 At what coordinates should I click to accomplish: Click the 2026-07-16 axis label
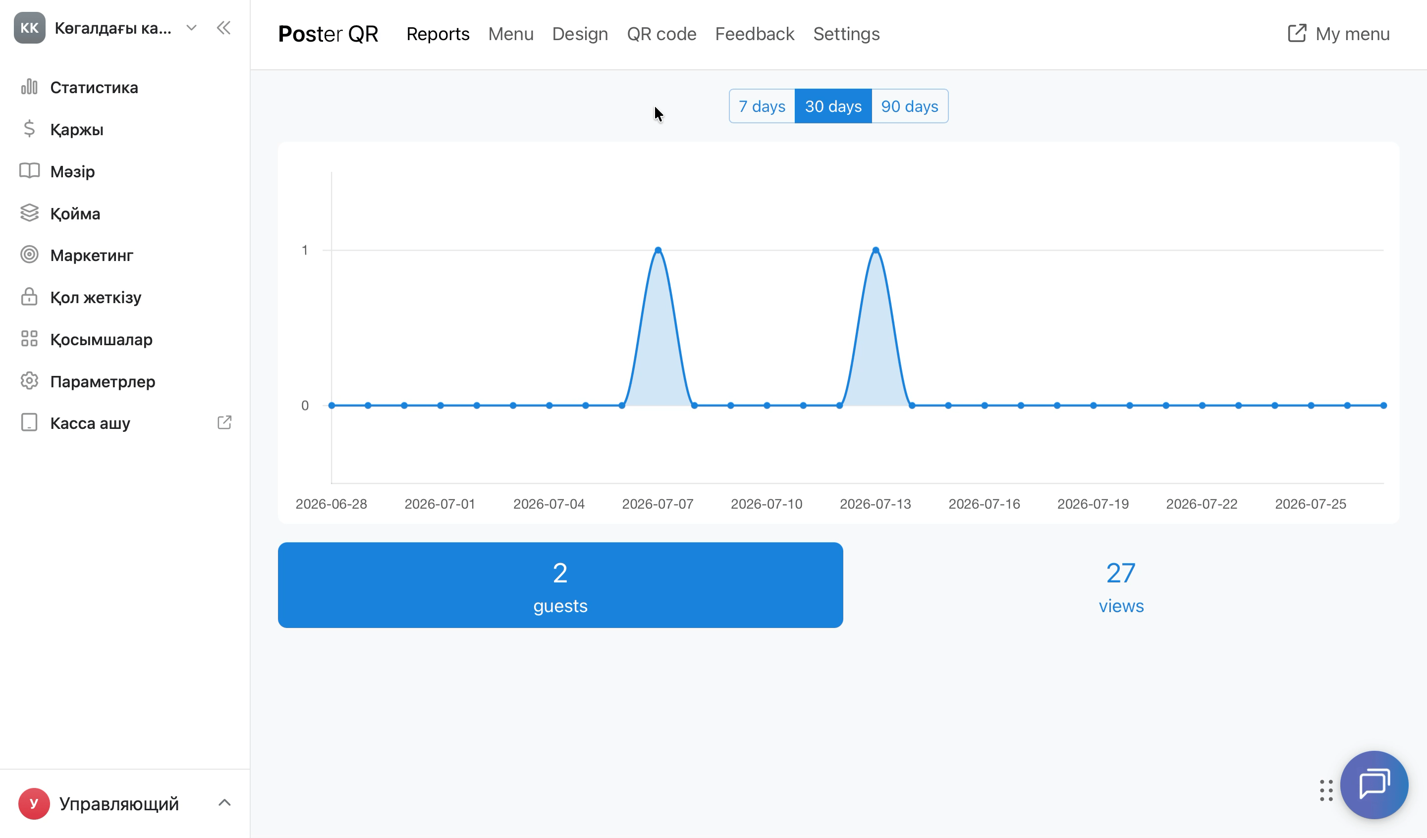pos(984,503)
